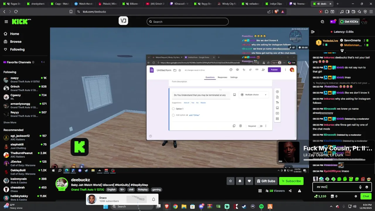Click the Kick logo in the header
This screenshot has width=375, height=211.
(x=21, y=21)
